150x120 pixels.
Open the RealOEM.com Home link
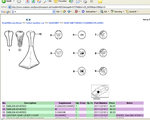(x=12, y=23)
